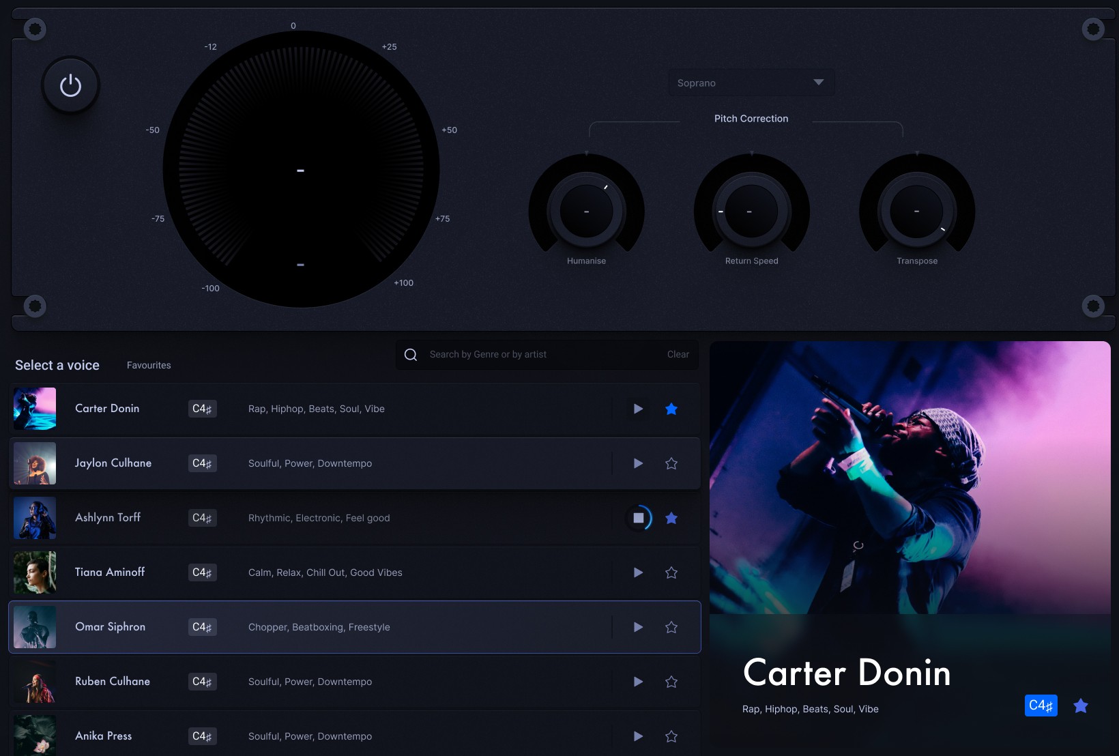Image resolution: width=1119 pixels, height=756 pixels.
Task: Switch to the Favourites tab
Action: pyautogui.click(x=148, y=365)
